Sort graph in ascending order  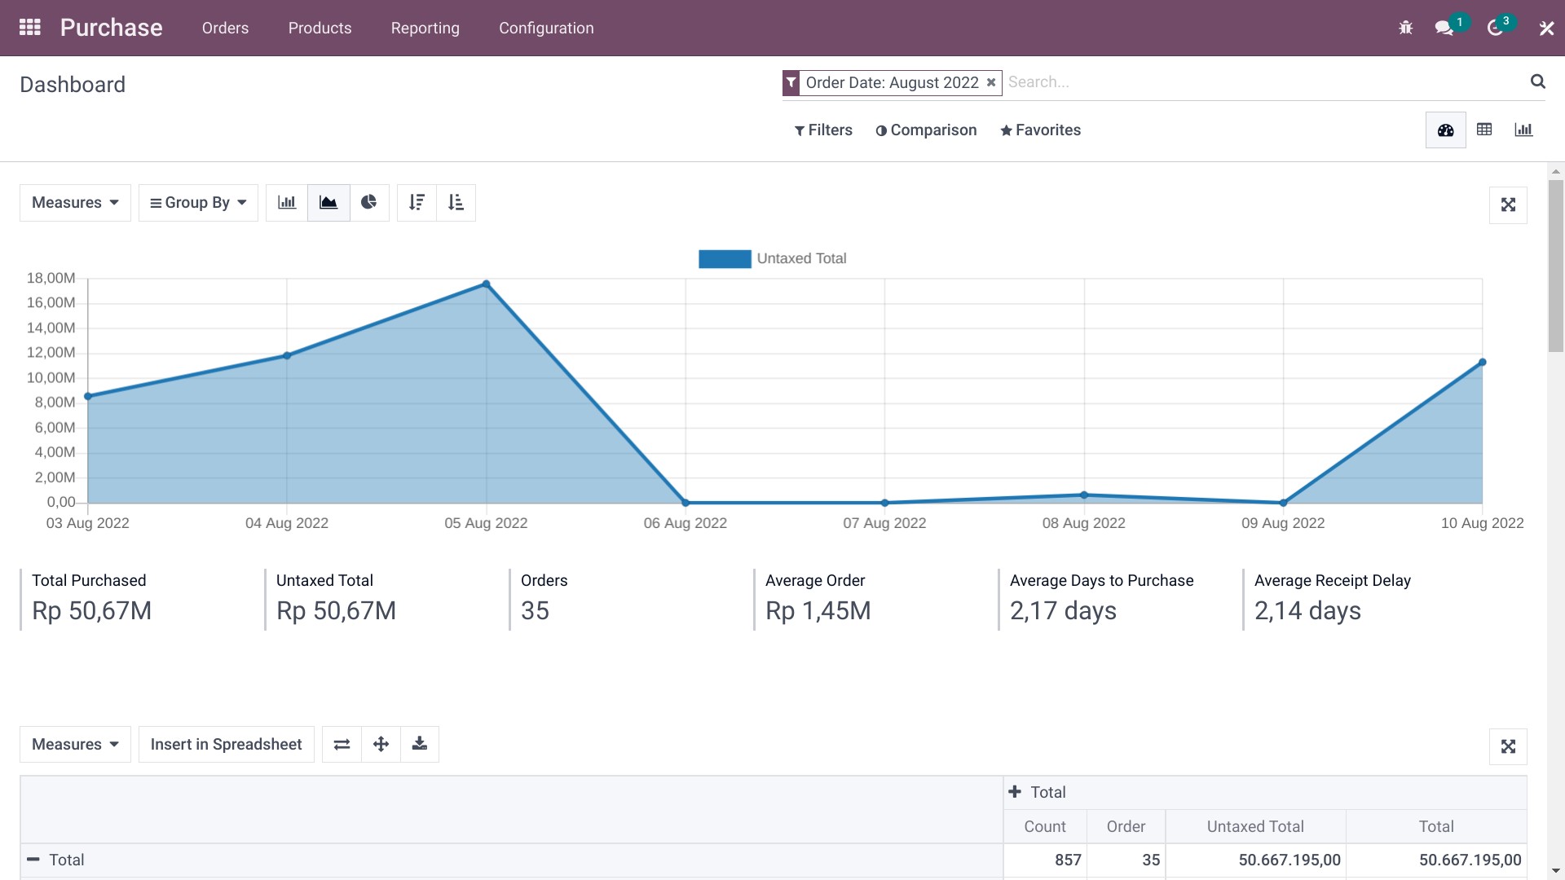pos(456,203)
